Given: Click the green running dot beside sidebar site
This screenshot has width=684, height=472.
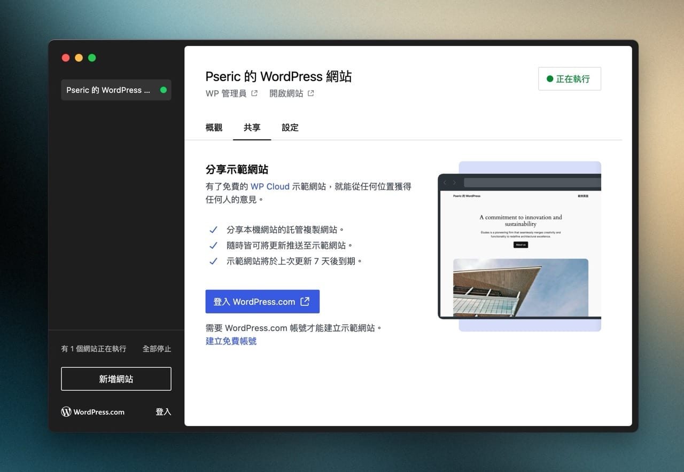Looking at the screenshot, I should pos(164,90).
